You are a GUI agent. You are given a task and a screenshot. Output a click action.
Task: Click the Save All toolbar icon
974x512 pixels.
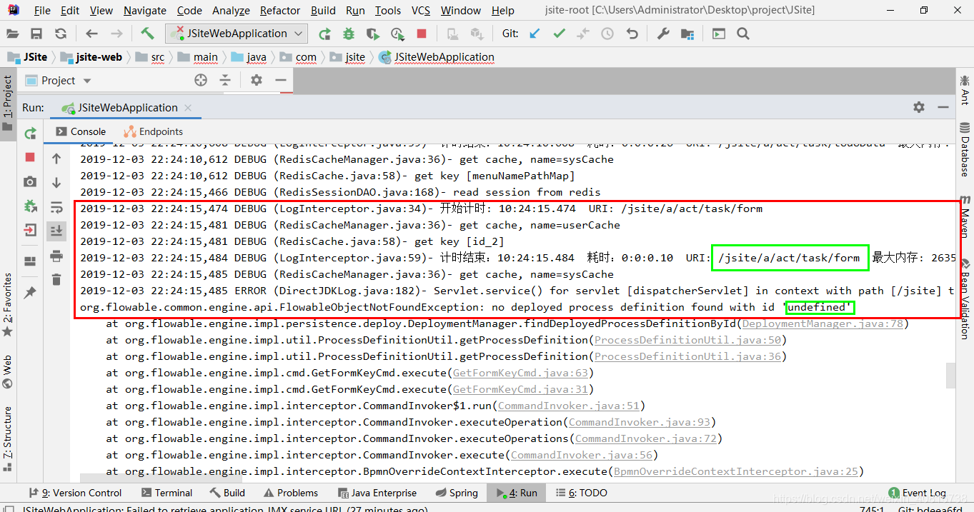coord(36,34)
